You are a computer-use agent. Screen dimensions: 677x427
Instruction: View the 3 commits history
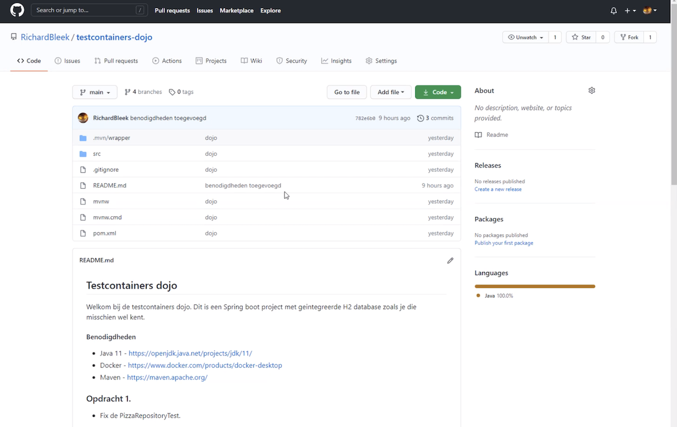(435, 118)
